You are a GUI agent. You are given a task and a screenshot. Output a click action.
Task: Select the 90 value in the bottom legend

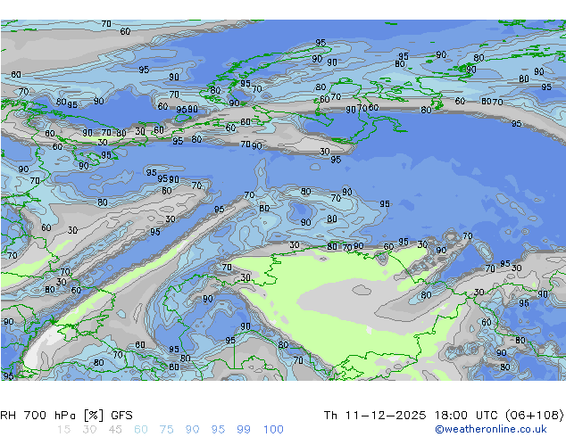click(192, 430)
